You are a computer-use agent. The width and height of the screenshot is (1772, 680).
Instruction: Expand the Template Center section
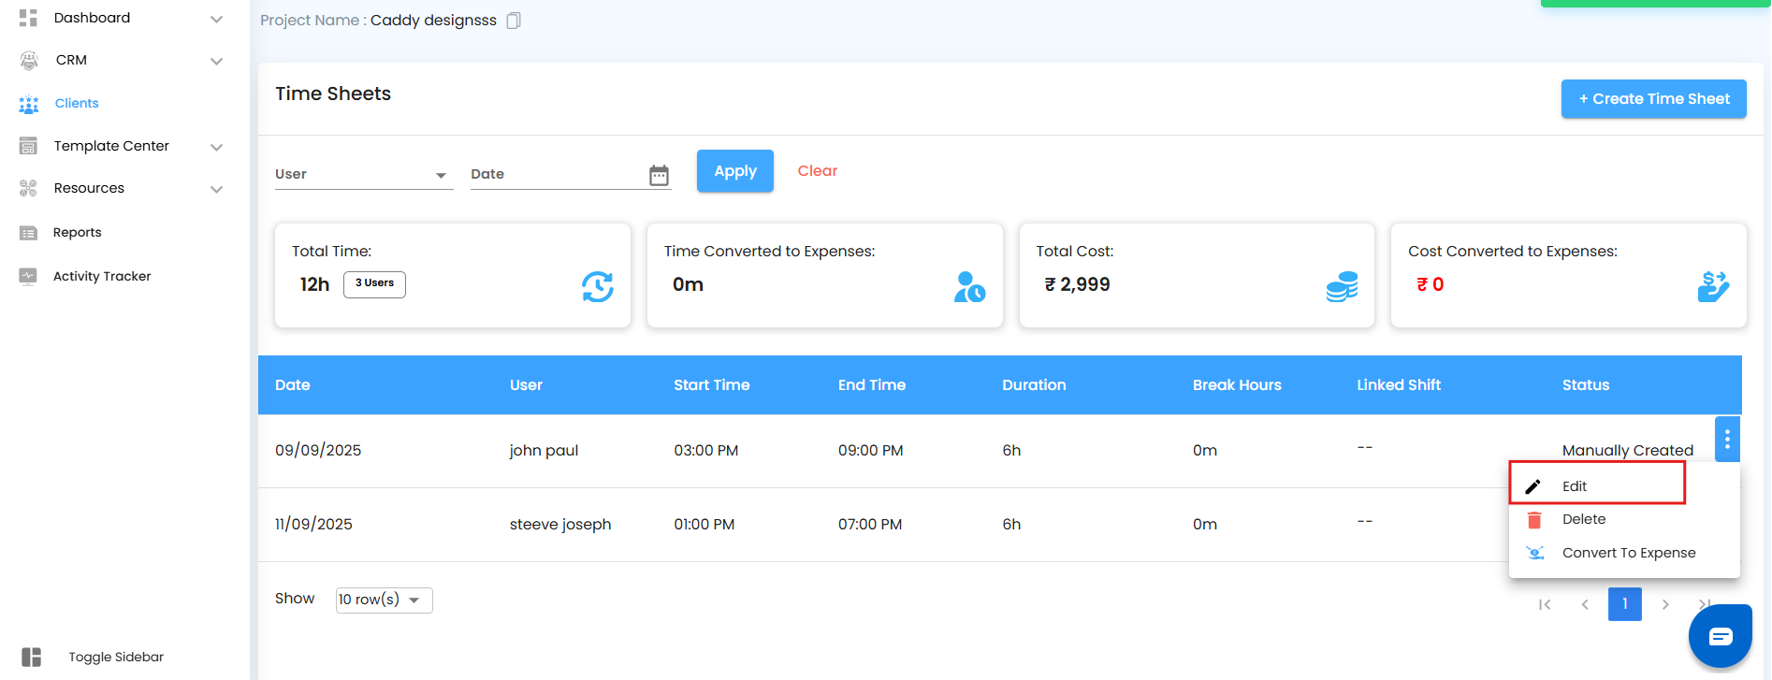pyautogui.click(x=216, y=147)
